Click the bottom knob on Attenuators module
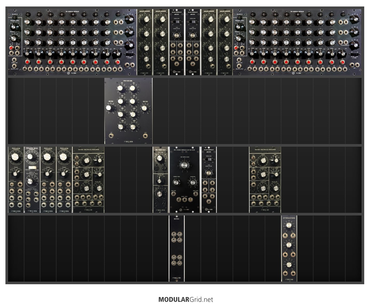The width and height of the screenshot is (372, 305). point(289,265)
